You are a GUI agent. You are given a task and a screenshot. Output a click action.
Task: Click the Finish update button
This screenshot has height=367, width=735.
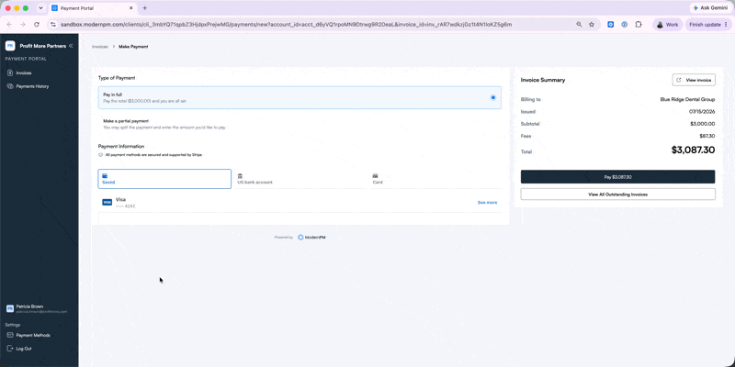click(708, 25)
